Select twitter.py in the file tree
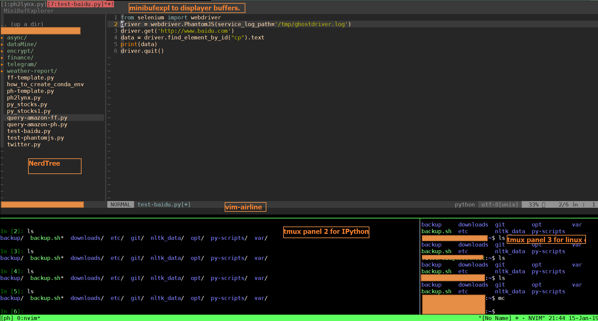Screen dimensions: 598x321 [24, 145]
